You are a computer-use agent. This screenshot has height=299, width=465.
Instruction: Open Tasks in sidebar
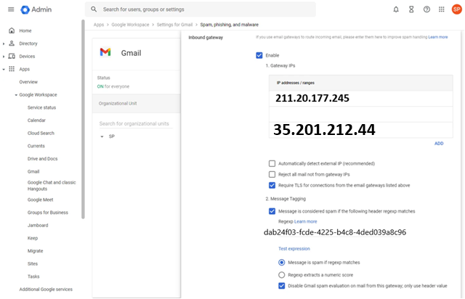(x=33, y=277)
